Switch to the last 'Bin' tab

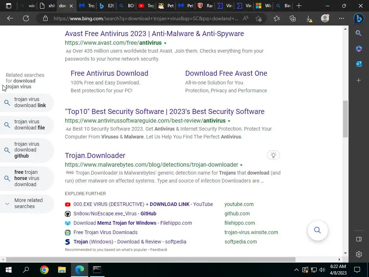283,6
